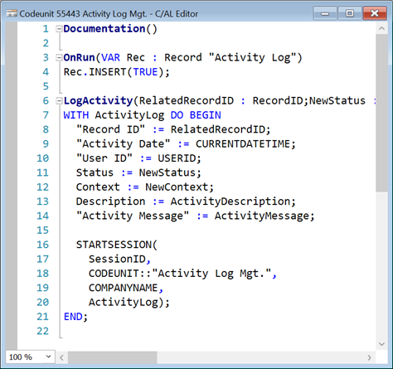Click the vertical scrollbar thumb
The image size is (393, 369).
[x=381, y=113]
